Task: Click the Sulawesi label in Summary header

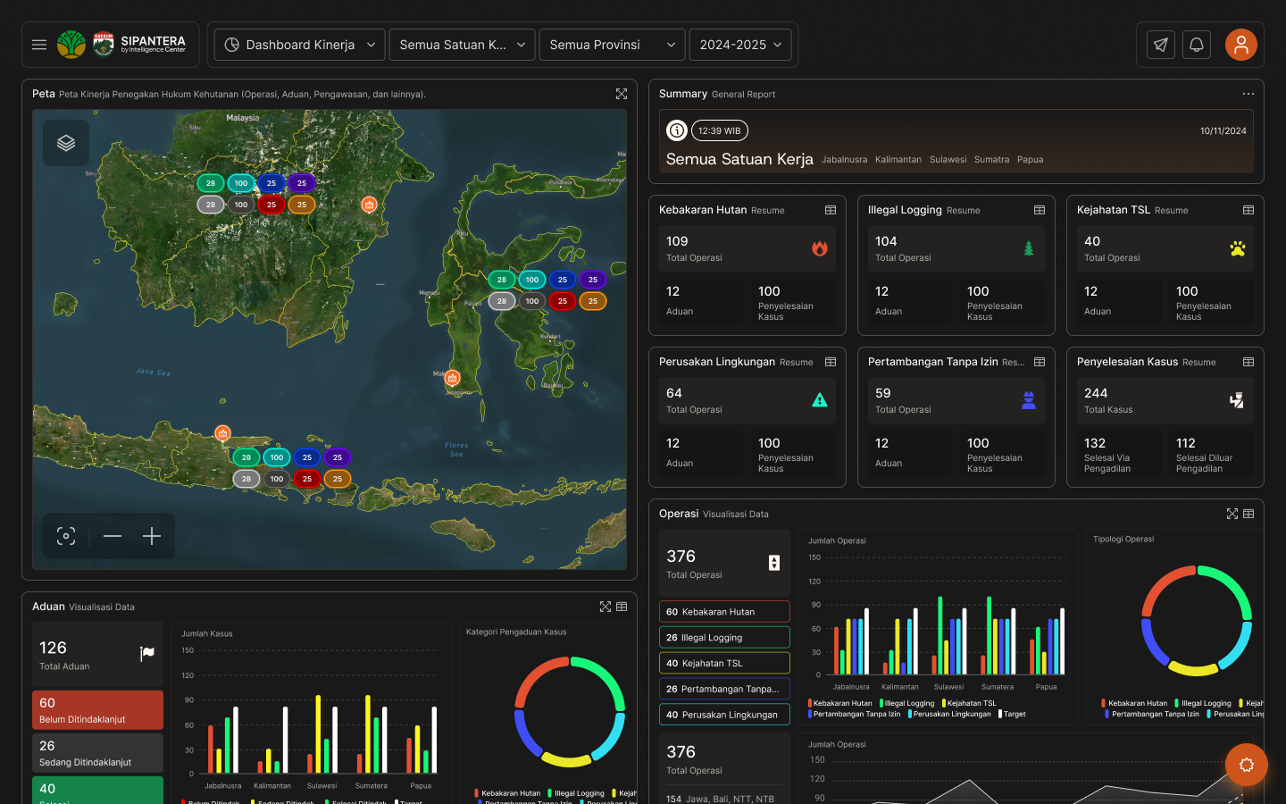Action: coord(948,160)
